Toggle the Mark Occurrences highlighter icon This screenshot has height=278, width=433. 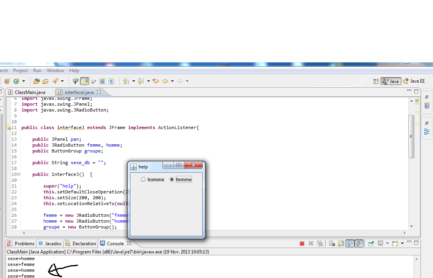84,81
